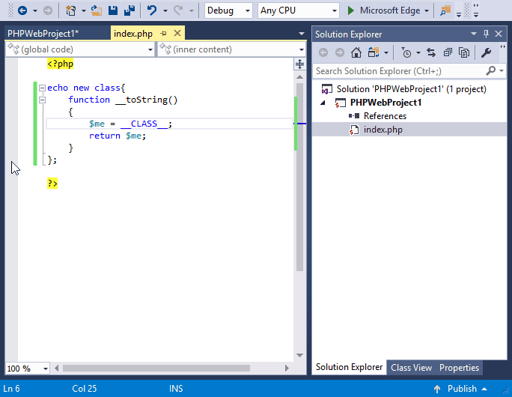
Task: Select the Solution Explorer bottom tab
Action: (x=349, y=367)
